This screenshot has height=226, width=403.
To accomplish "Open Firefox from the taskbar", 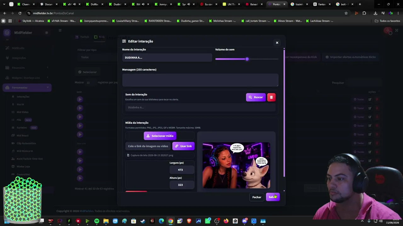I will 226,221.
